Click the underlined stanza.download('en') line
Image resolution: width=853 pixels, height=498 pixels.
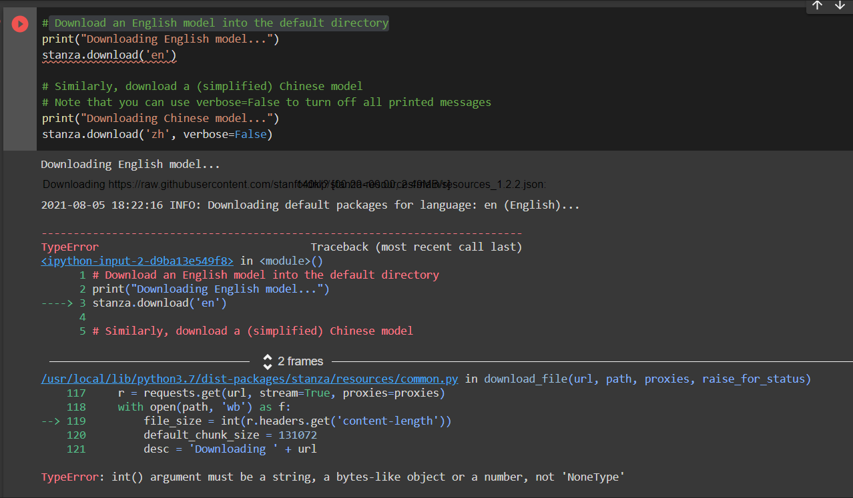click(109, 55)
